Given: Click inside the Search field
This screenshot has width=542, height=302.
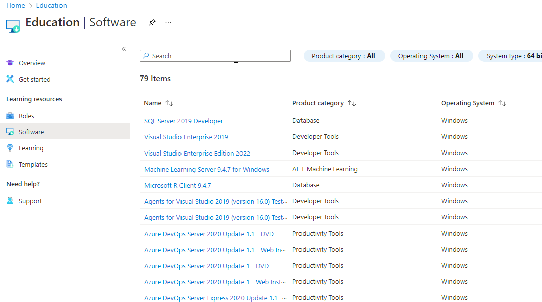Looking at the screenshot, I should point(215,56).
